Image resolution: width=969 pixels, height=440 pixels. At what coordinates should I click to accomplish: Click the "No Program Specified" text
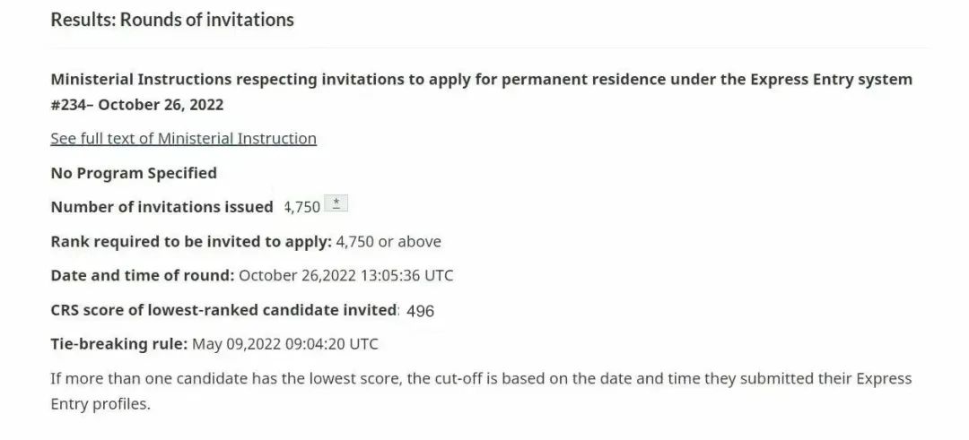tap(134, 172)
